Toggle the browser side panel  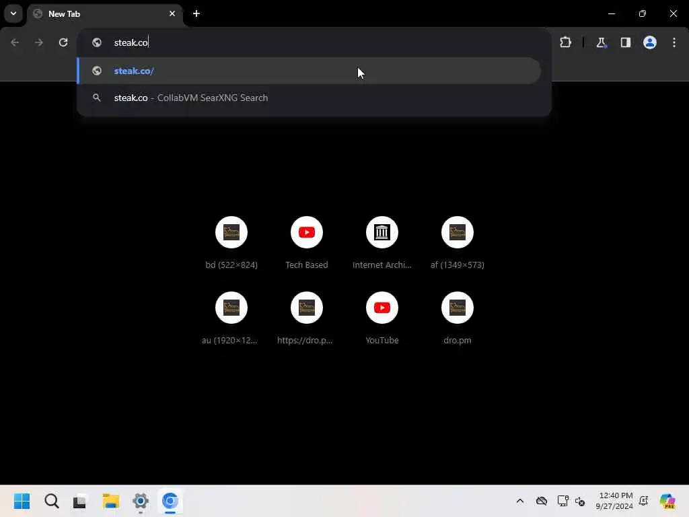pyautogui.click(x=625, y=42)
